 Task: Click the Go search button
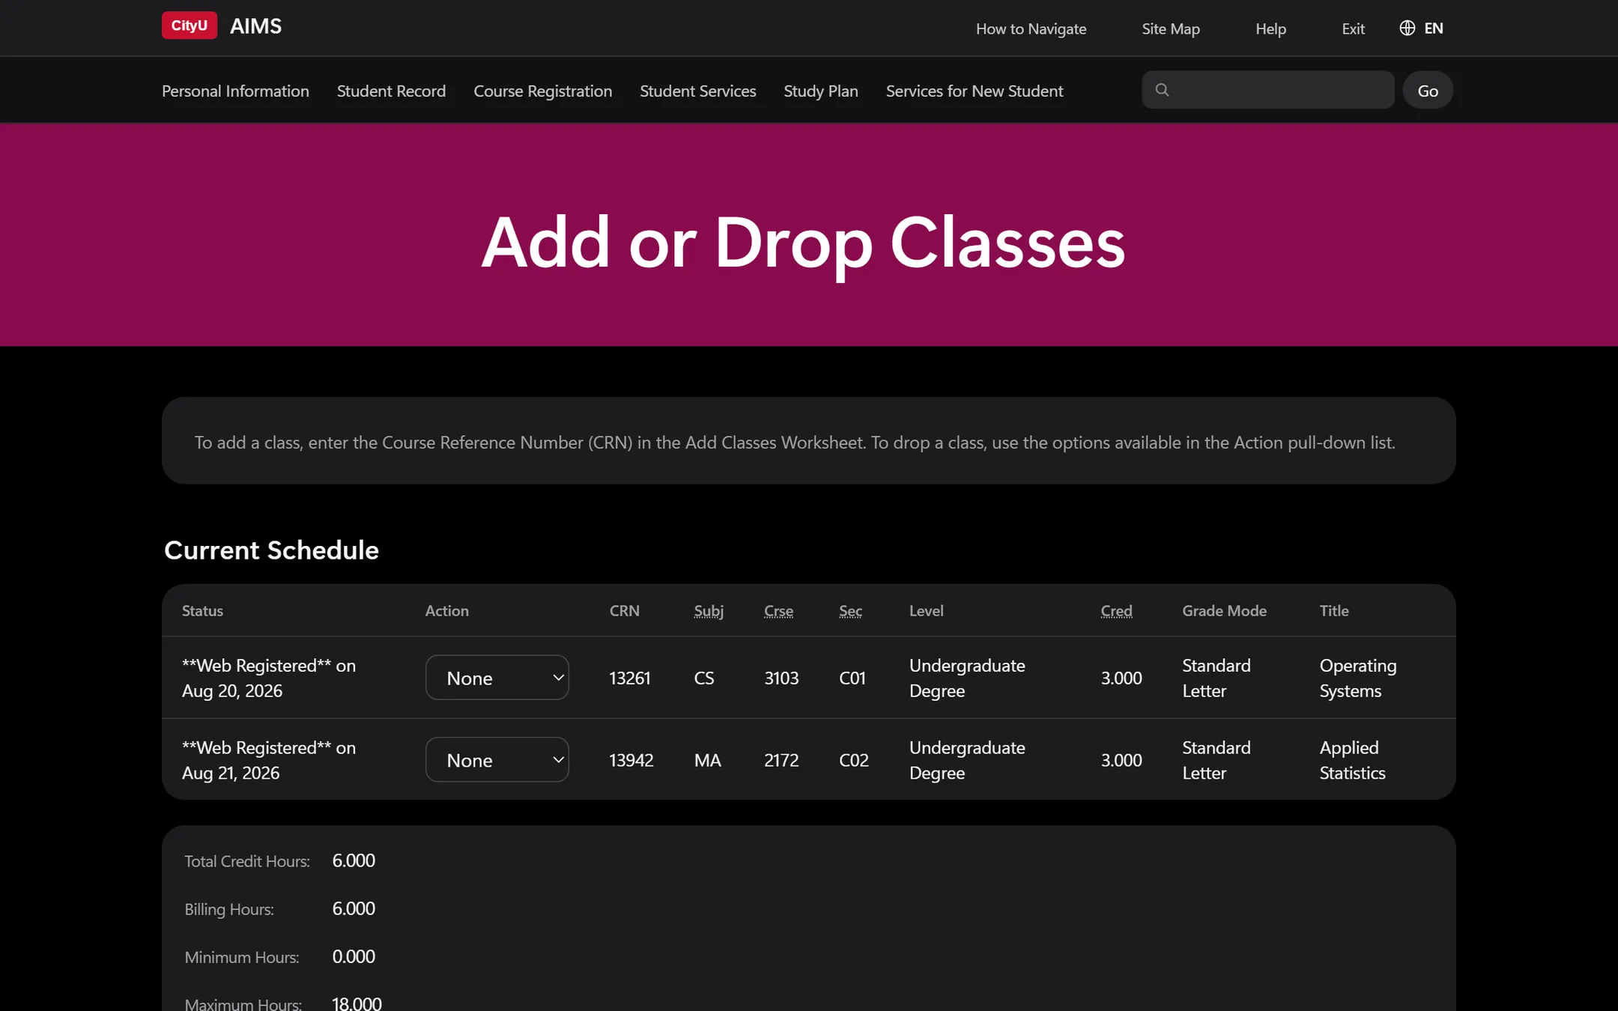tap(1428, 90)
